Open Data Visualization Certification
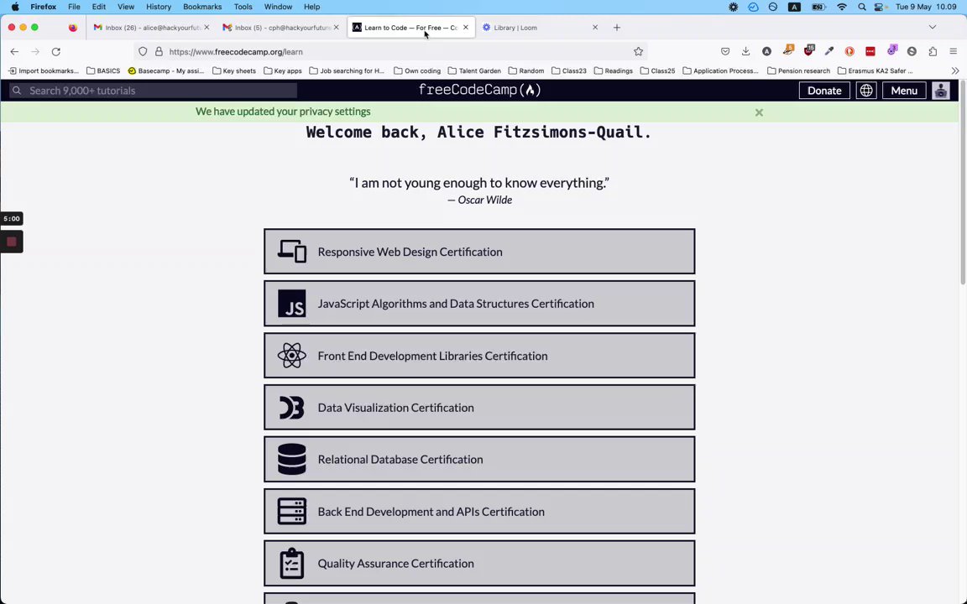Screen dimensions: 967x604 pyautogui.click(x=479, y=408)
